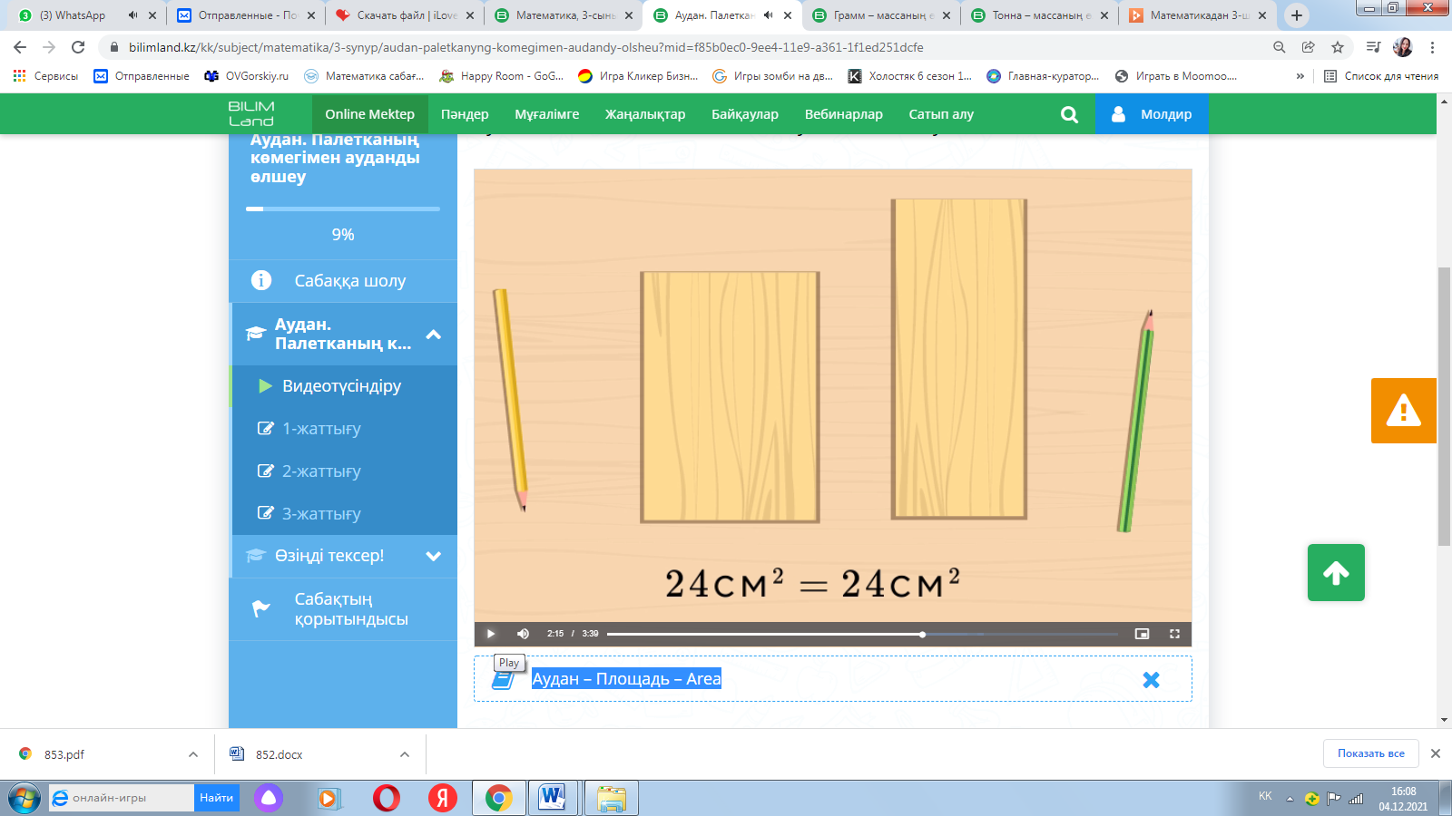Click the orange warning report button

1404,411
